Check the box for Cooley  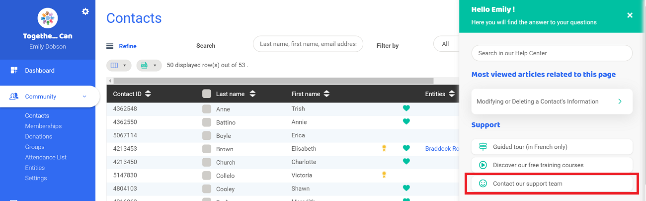click(207, 189)
